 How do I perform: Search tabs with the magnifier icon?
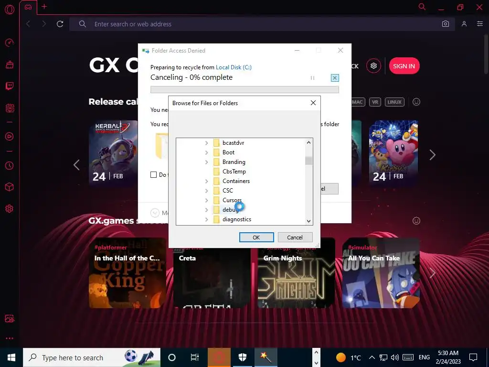pos(422,7)
